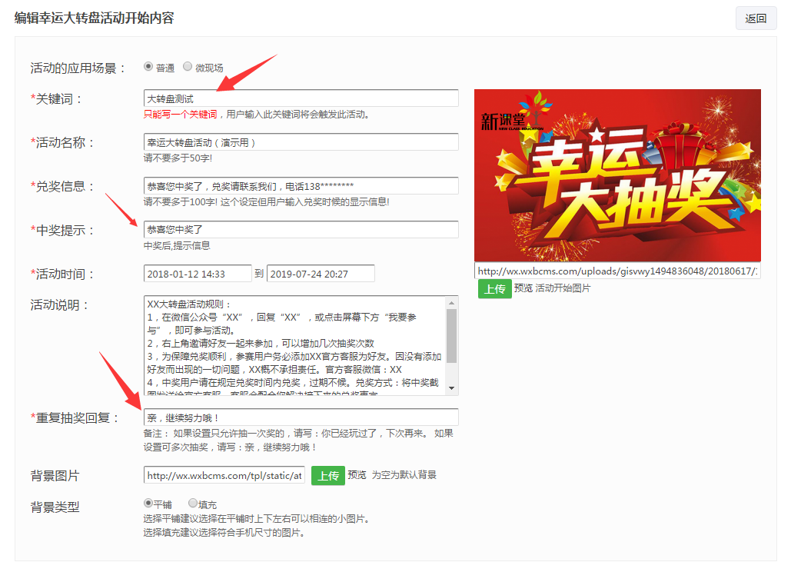The height and width of the screenshot is (572, 791).
Task: Click the 重复抽奖回复 reply field
Action: (300, 417)
